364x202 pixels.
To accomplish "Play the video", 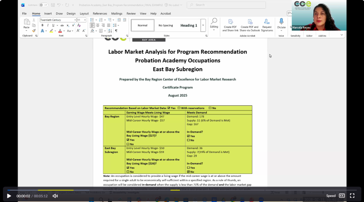I will click(x=9, y=196).
